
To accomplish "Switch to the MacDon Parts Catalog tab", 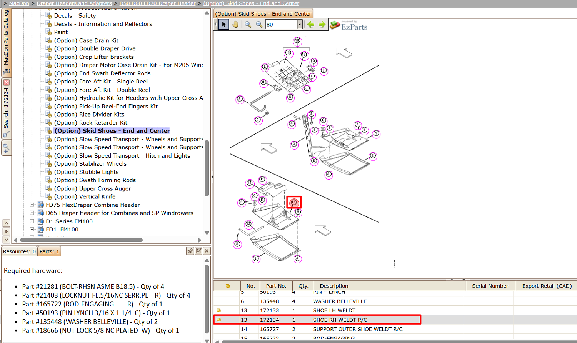I will click(6, 42).
